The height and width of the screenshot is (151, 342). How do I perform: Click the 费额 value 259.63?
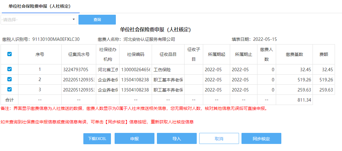pos(326,90)
